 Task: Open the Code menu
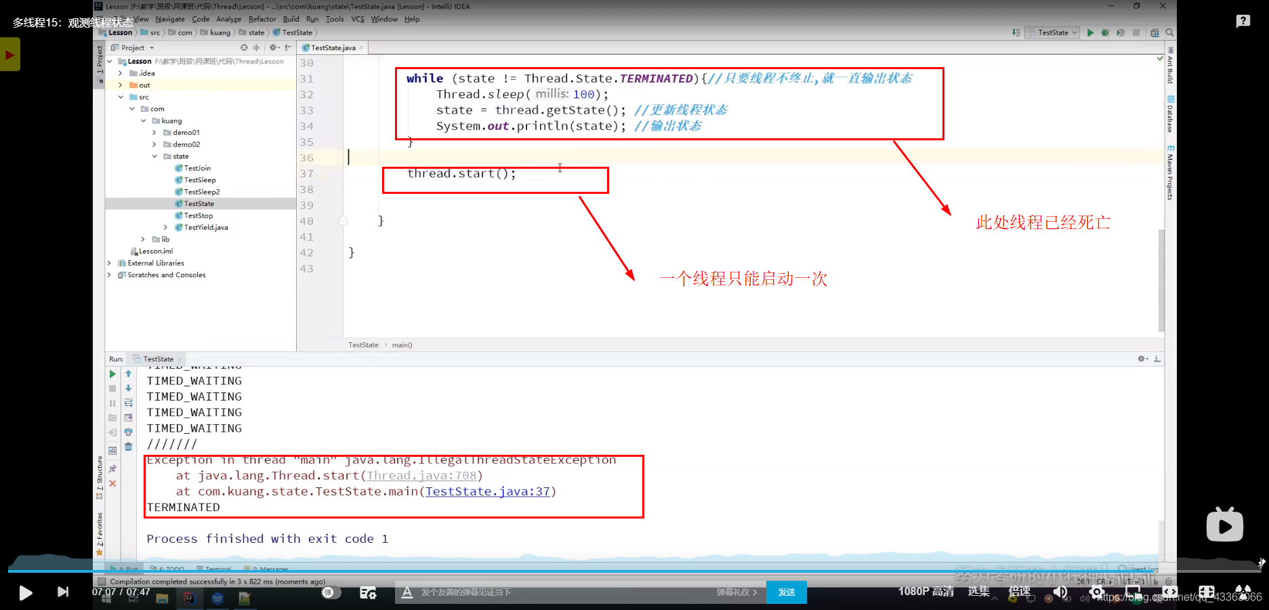point(201,19)
